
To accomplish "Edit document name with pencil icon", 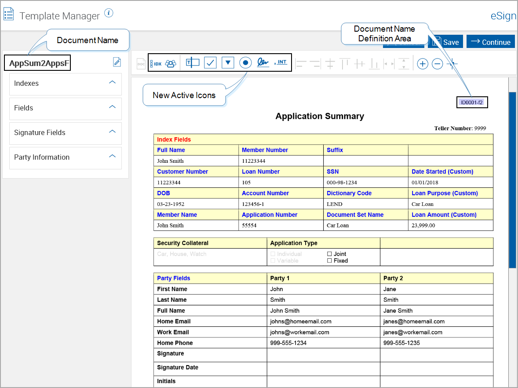I will pos(117,62).
